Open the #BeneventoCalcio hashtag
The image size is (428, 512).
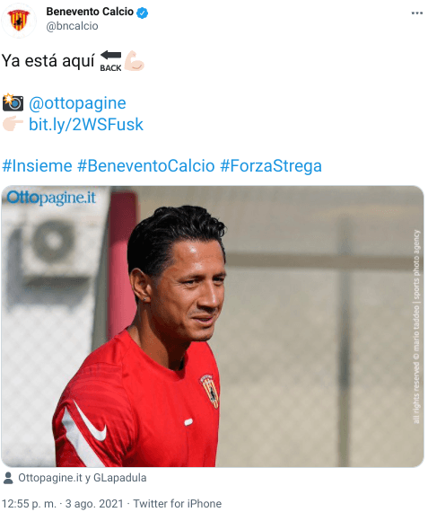[146, 166]
